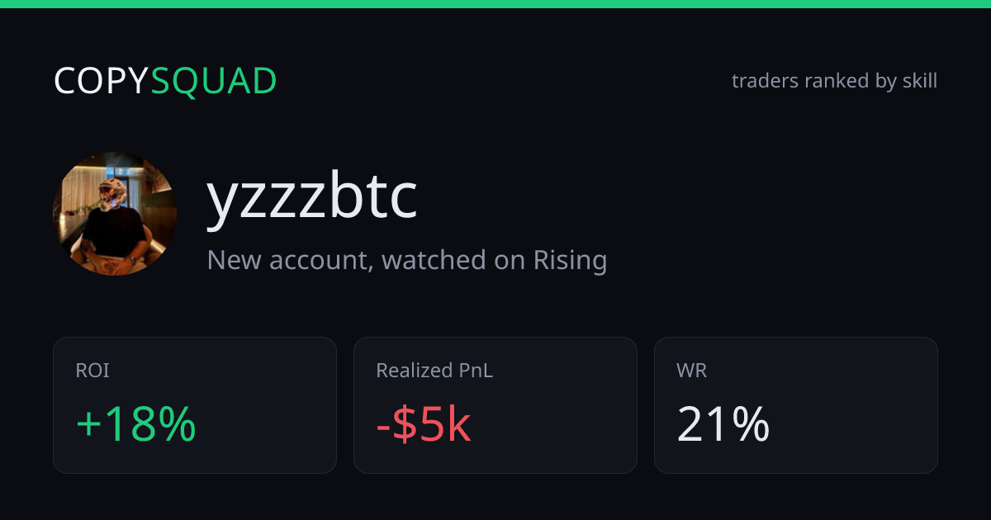
Task: Select the WR stat card
Action: coord(796,405)
